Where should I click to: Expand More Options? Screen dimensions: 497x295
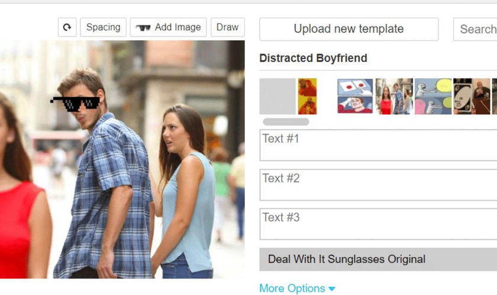tap(297, 289)
